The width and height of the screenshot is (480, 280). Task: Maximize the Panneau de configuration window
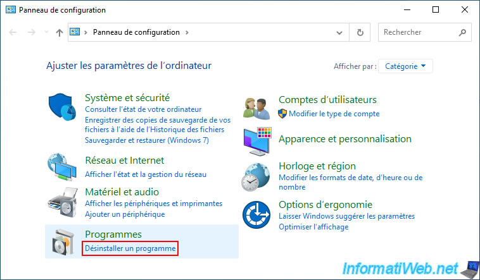point(436,9)
